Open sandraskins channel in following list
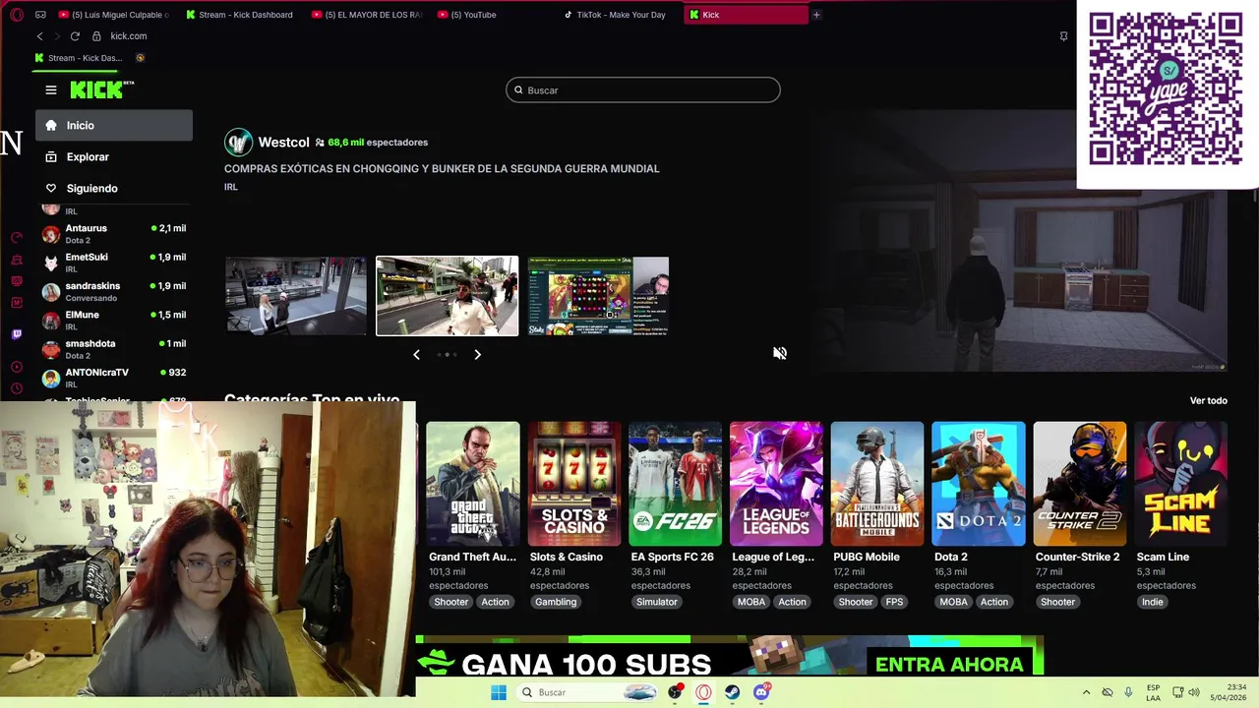The width and height of the screenshot is (1259, 708). click(114, 291)
